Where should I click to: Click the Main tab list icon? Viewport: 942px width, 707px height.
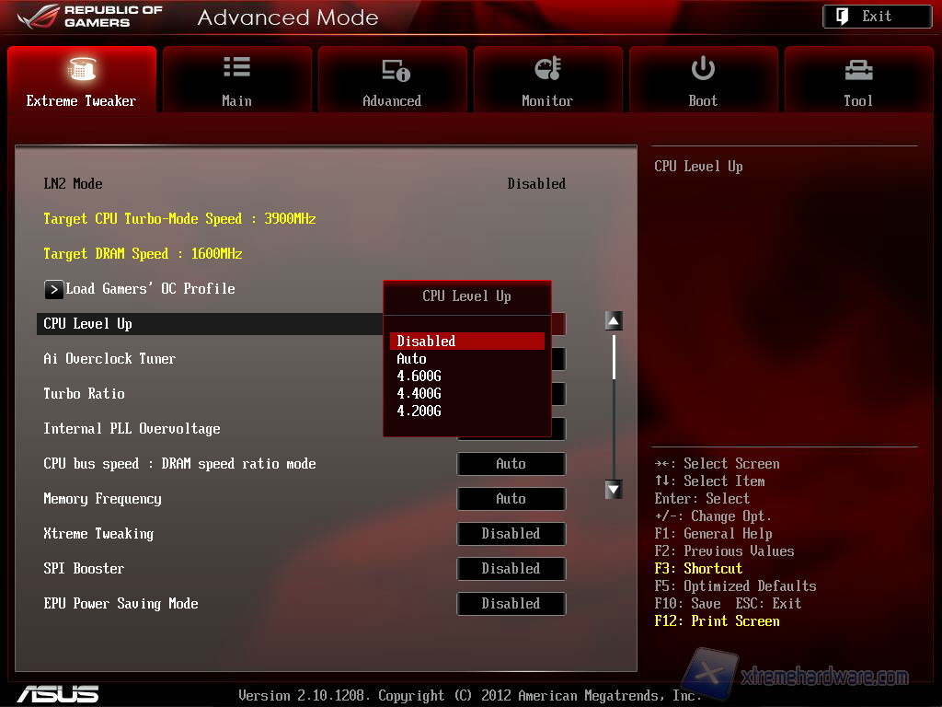tap(236, 67)
